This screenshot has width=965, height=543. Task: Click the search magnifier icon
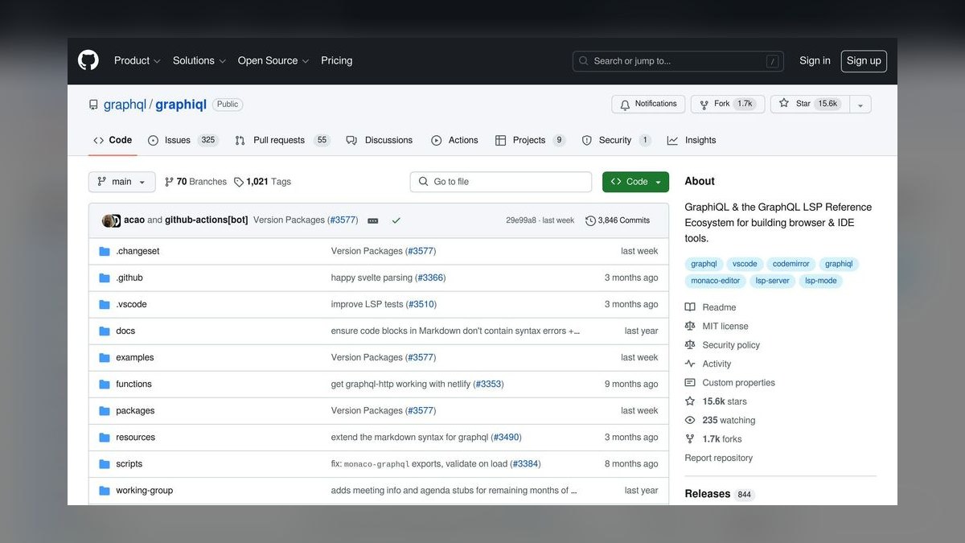pos(584,61)
